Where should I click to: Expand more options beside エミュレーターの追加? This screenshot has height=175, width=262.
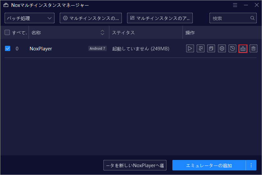click(x=251, y=165)
